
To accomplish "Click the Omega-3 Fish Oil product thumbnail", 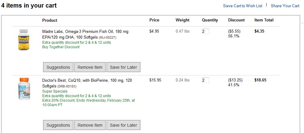I will coord(23,40).
